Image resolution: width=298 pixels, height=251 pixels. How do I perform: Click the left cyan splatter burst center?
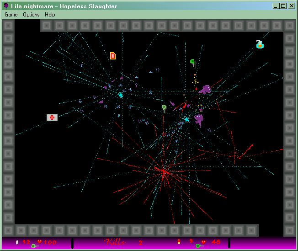(121, 95)
